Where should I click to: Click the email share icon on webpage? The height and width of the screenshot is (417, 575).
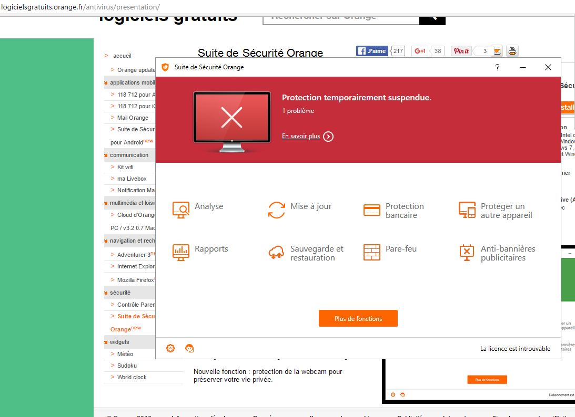click(x=497, y=51)
